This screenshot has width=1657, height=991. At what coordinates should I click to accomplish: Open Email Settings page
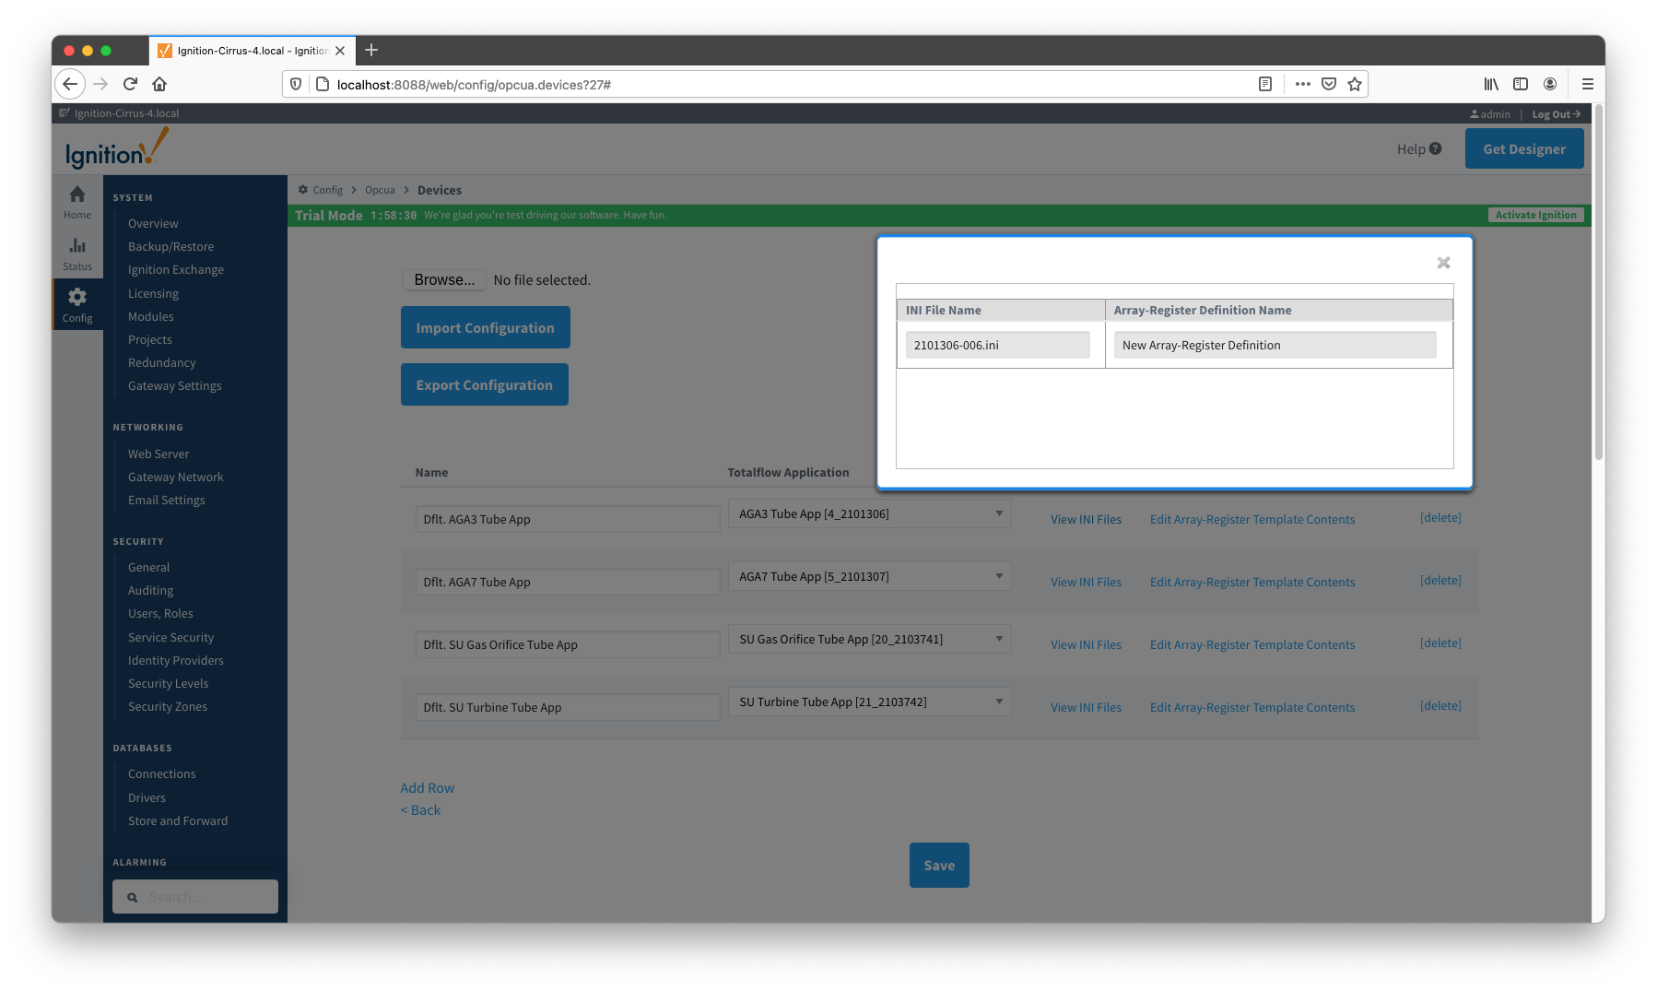click(166, 500)
